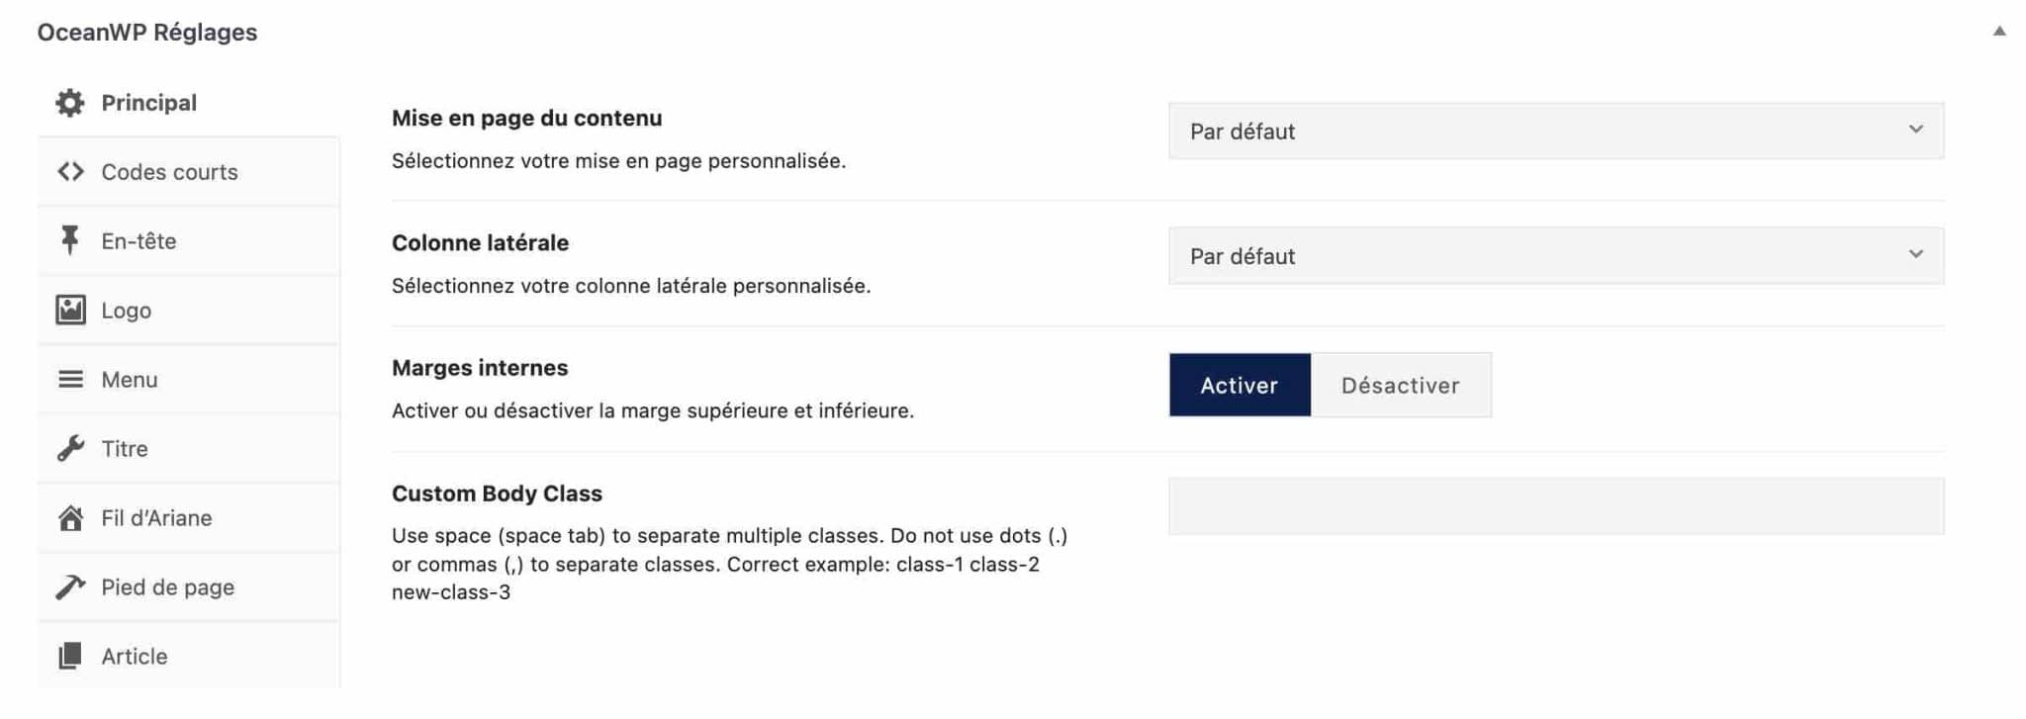Click the wrench icon beside Titre

68,447
